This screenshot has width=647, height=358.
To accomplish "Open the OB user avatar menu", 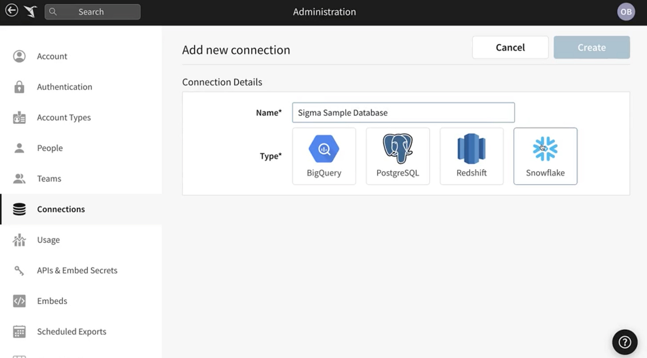I will (626, 12).
